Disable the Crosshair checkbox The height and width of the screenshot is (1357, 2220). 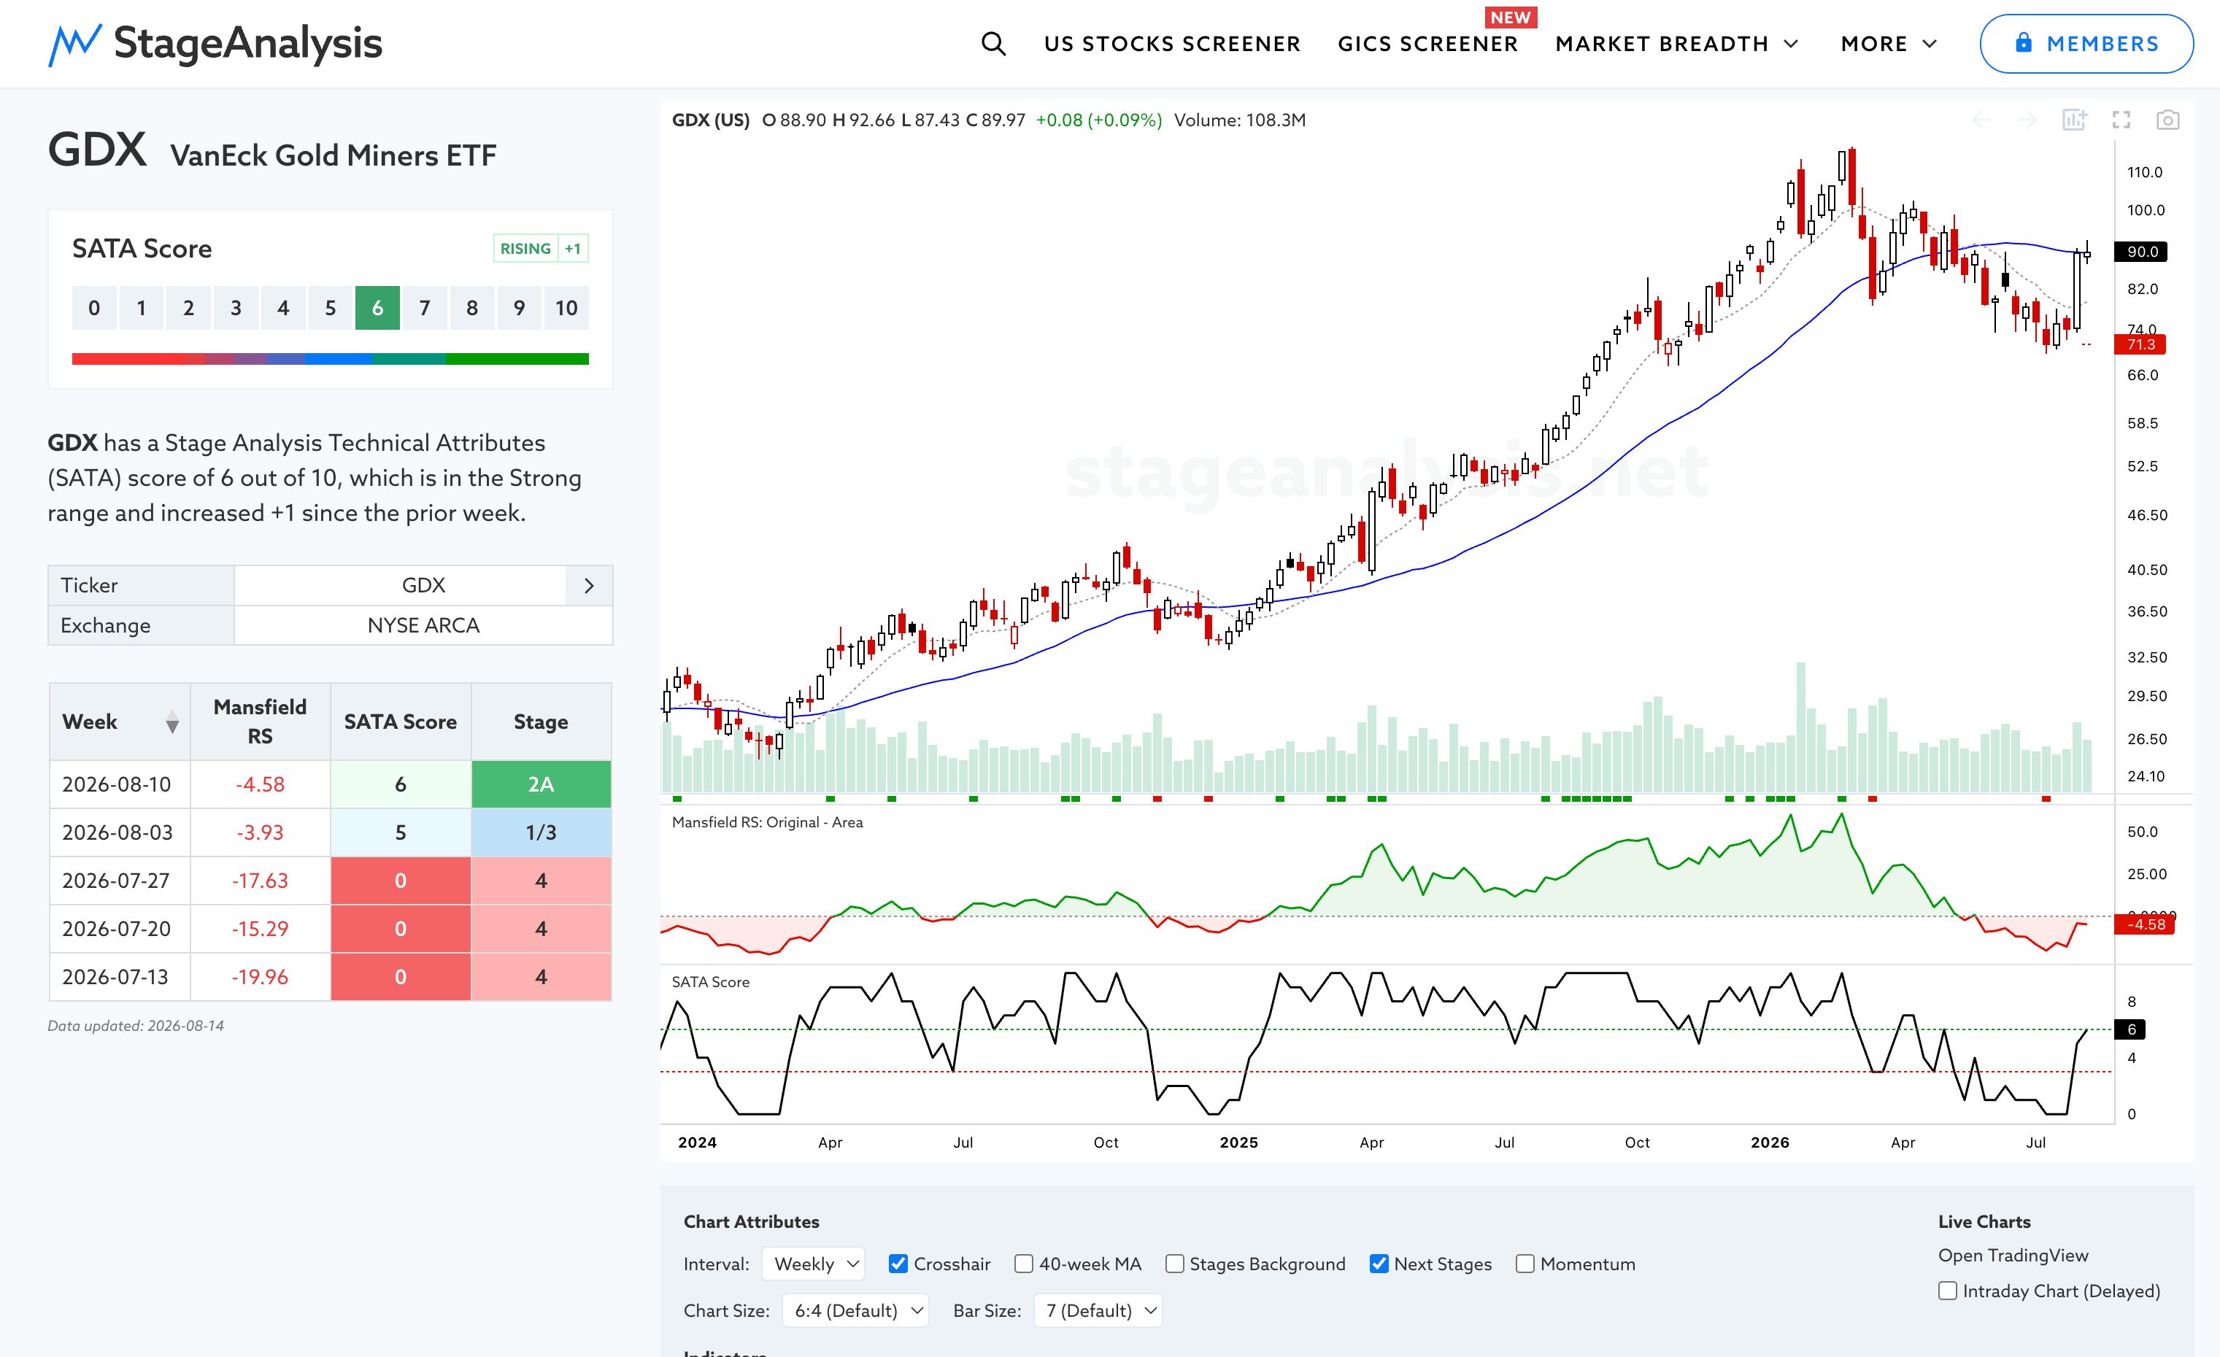coord(898,1264)
